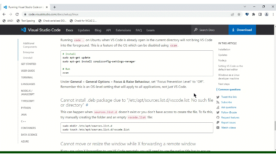Expand the PYTHON docs section
The height and width of the screenshot is (155, 276).
point(26,108)
